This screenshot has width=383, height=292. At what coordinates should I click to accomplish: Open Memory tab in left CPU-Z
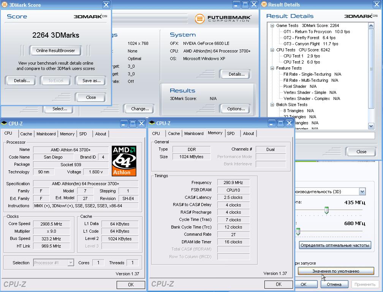pos(67,134)
